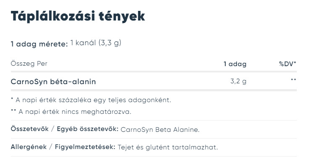Select the CarnoSyn Beta Alanine ingredient text
This screenshot has height=167, width=309.
(x=160, y=130)
